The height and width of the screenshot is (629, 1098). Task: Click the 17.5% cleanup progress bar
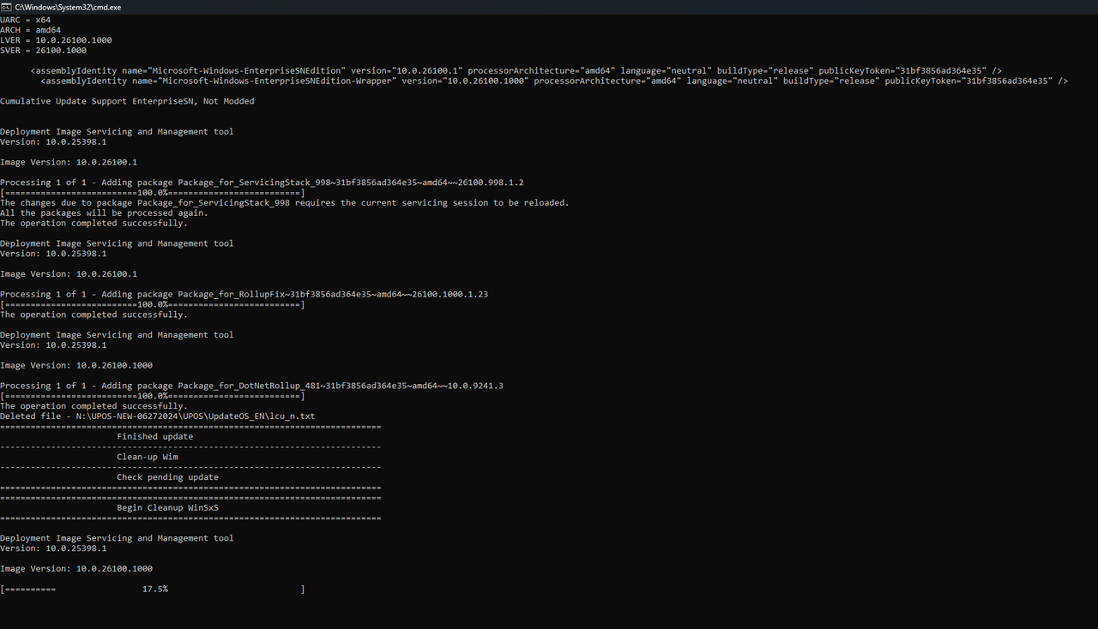click(x=153, y=590)
